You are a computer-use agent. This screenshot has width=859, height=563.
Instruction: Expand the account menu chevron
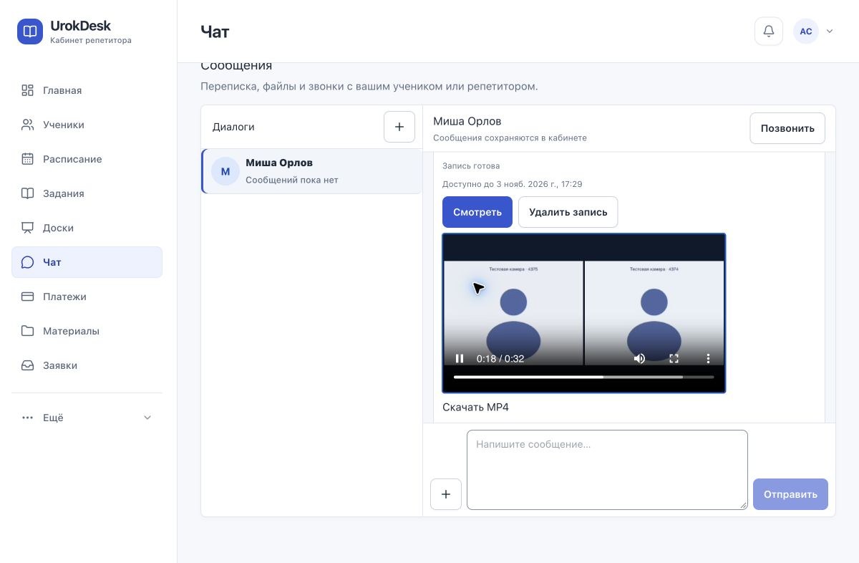pos(830,32)
